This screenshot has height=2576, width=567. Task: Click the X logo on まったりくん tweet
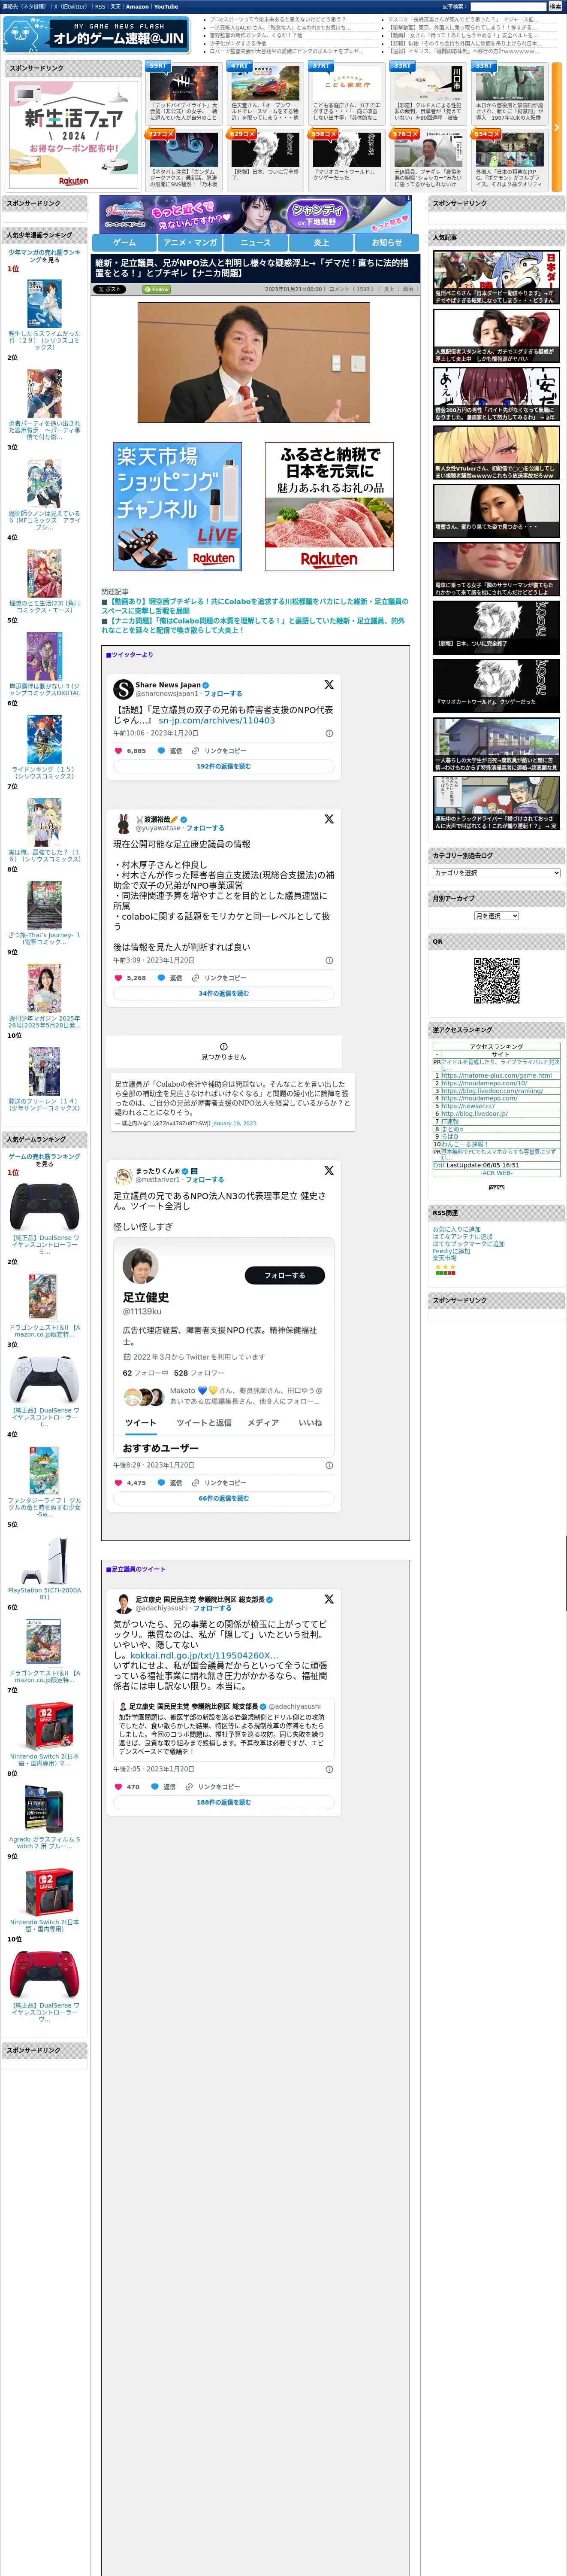[329, 1170]
